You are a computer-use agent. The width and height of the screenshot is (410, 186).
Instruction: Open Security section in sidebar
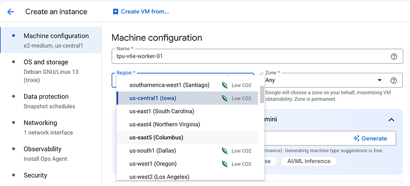point(51,175)
